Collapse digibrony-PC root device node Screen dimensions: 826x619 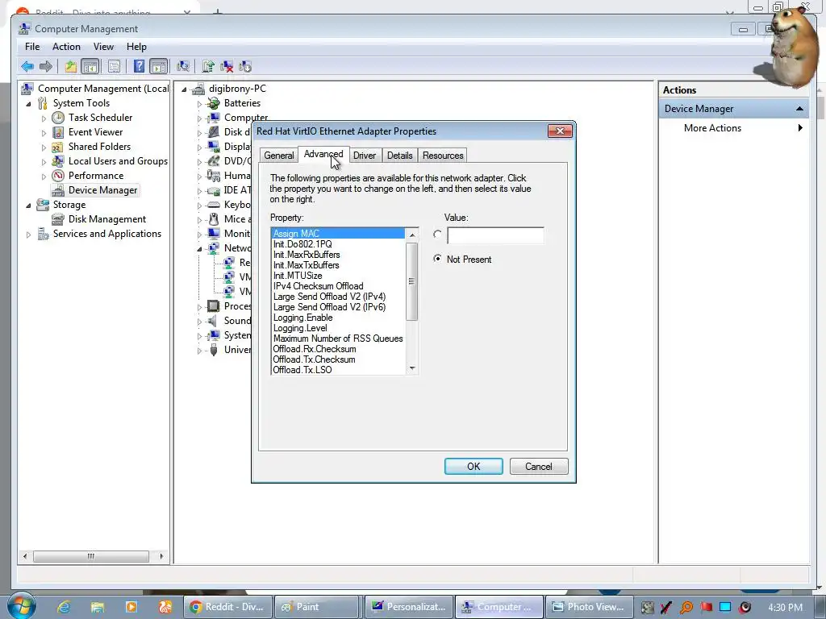coord(185,89)
